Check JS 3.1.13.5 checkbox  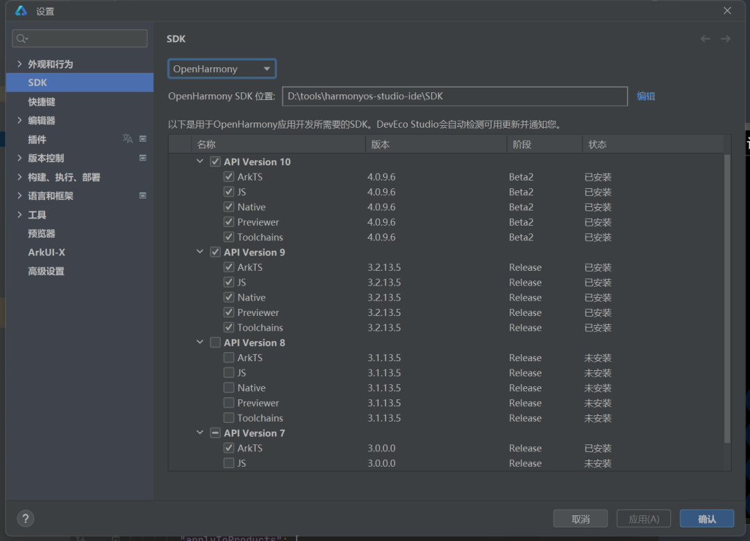[228, 373]
